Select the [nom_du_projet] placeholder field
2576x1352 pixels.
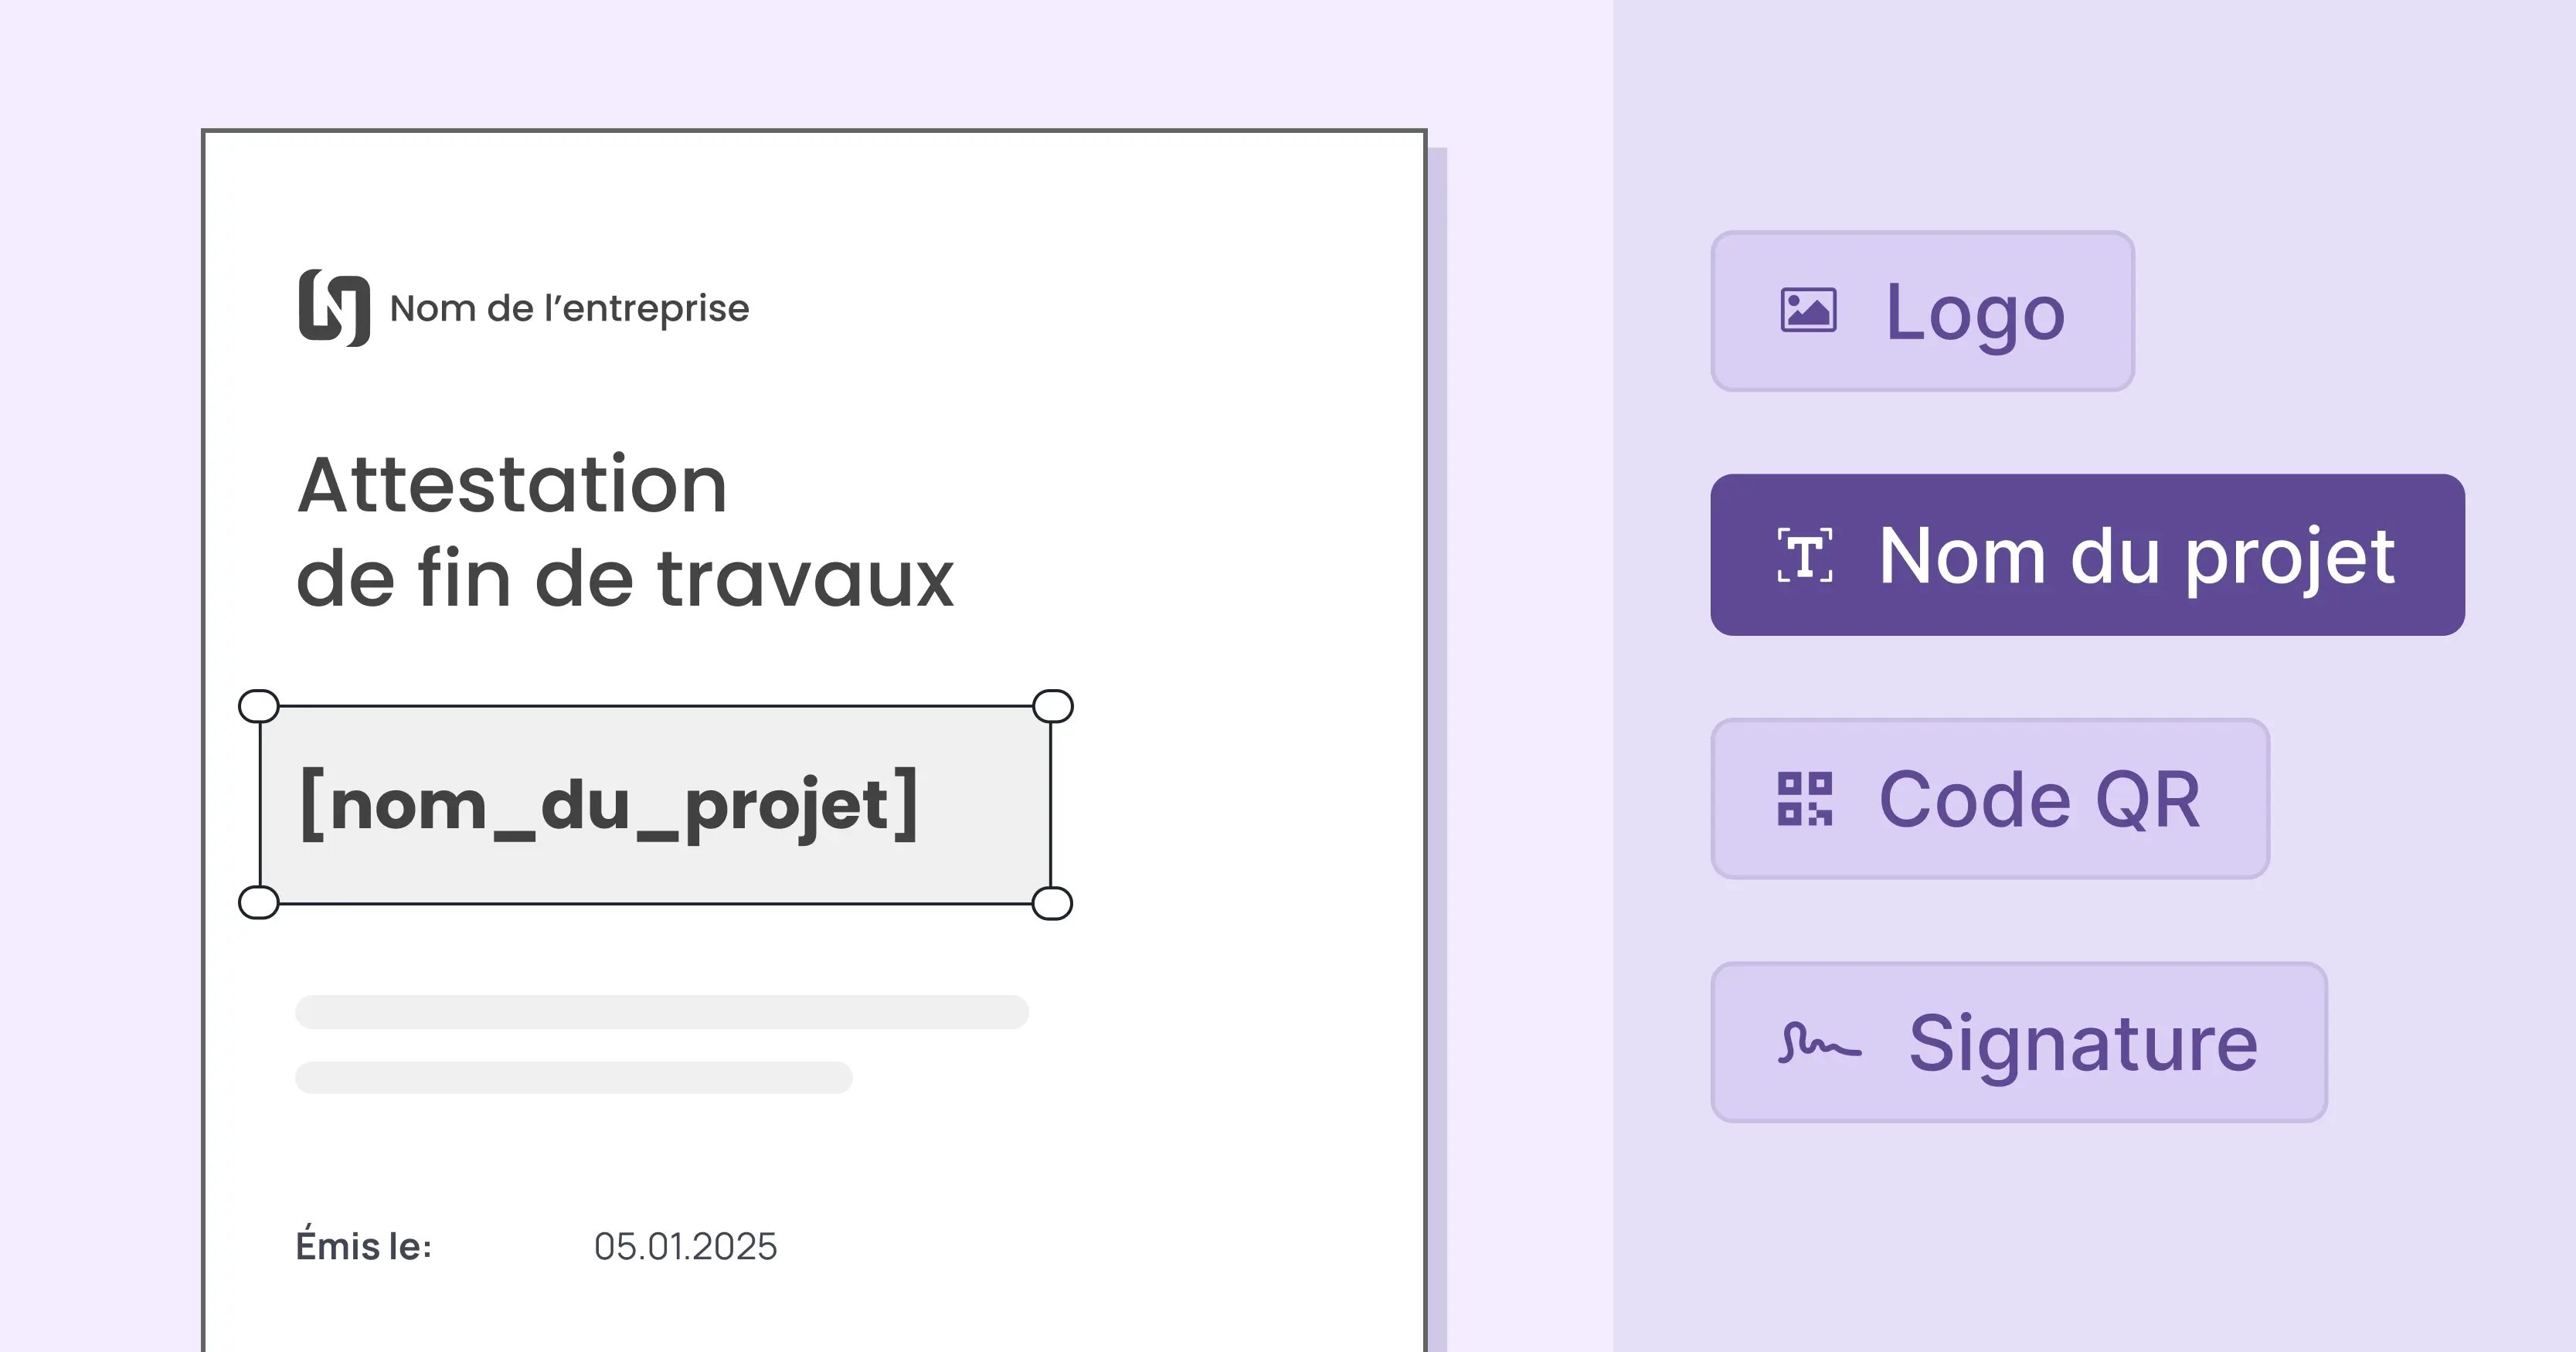655,805
